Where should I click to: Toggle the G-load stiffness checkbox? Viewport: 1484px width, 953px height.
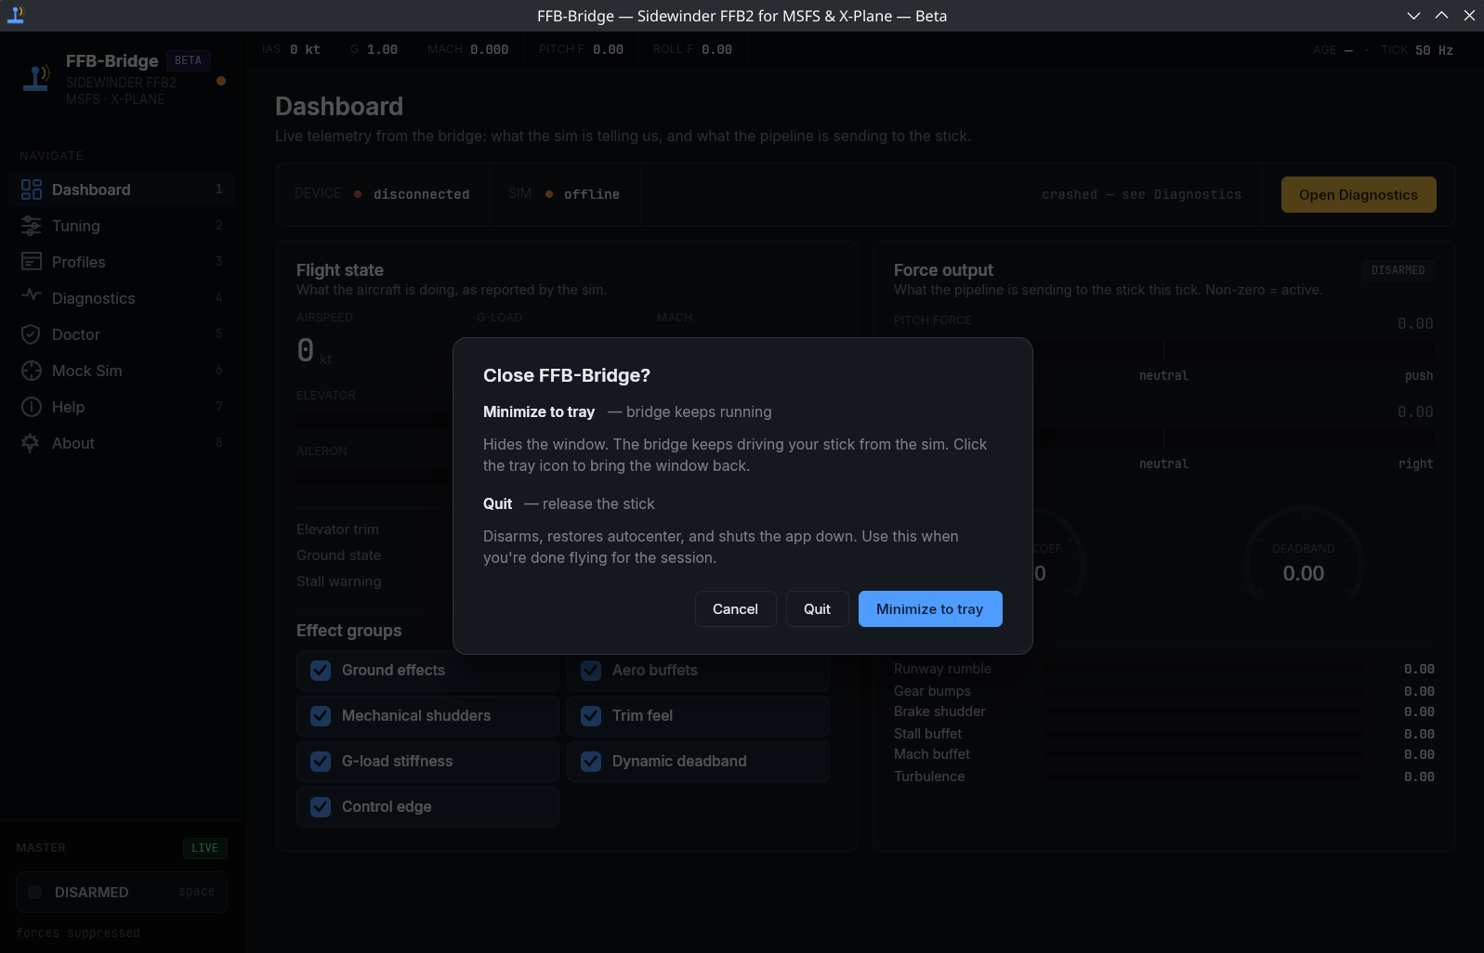(x=321, y=762)
